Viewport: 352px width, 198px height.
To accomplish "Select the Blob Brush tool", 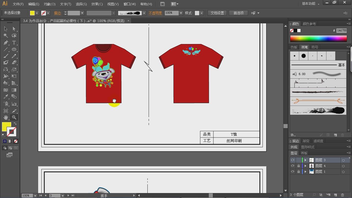I will [6, 63].
